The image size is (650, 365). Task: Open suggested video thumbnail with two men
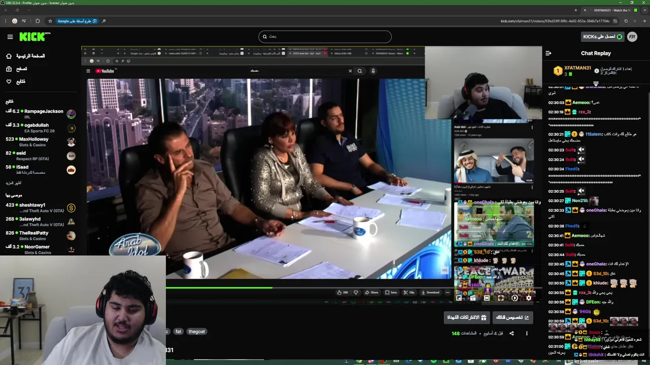494,161
